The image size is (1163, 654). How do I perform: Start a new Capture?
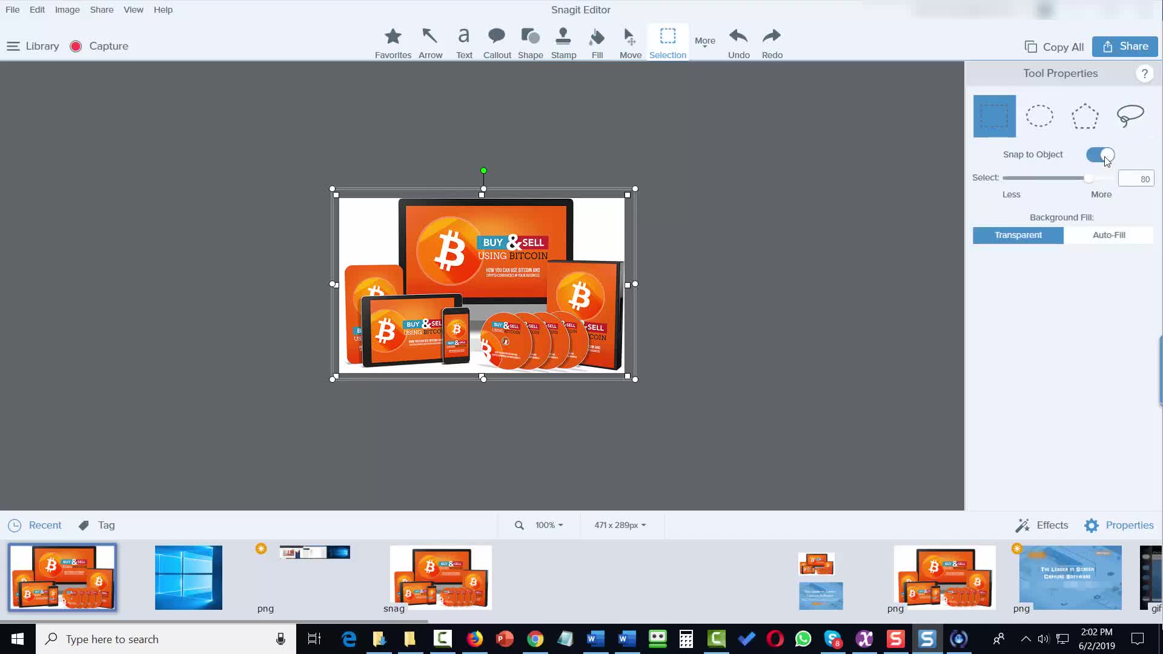(99, 46)
